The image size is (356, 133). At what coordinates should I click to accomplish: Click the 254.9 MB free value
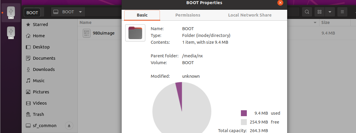point(259,122)
